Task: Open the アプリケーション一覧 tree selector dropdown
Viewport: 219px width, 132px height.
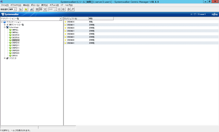Action: [61, 19]
